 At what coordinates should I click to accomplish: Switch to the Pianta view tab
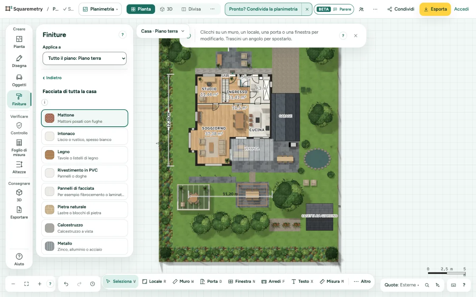click(141, 9)
